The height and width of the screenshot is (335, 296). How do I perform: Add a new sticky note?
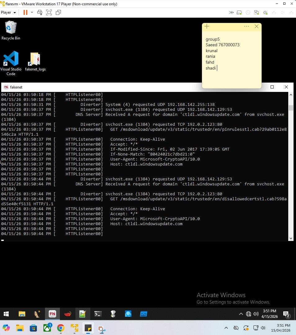click(x=207, y=26)
